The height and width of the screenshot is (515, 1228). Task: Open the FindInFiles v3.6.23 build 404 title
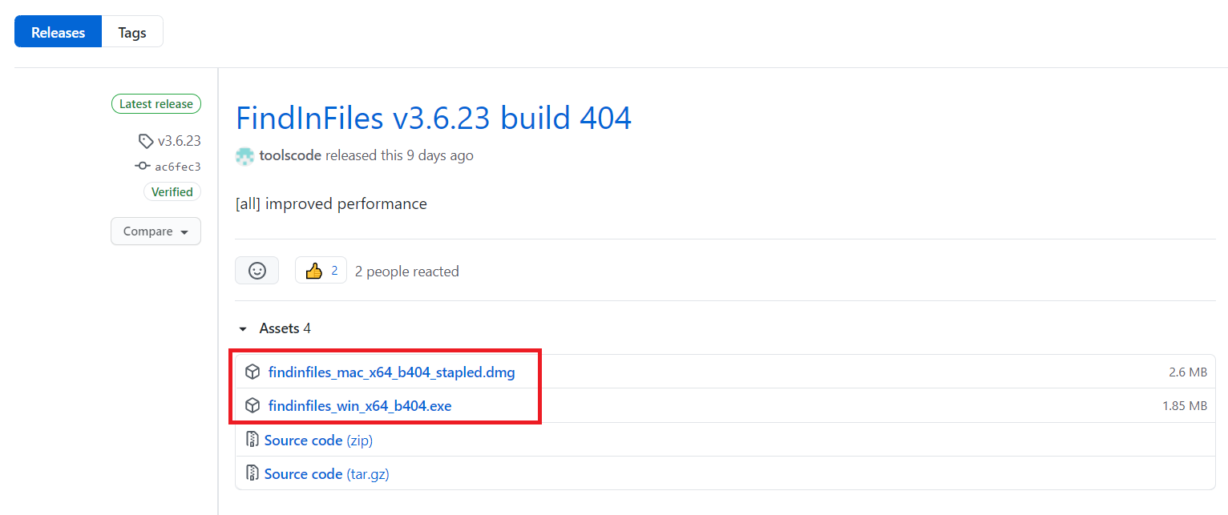tap(434, 119)
